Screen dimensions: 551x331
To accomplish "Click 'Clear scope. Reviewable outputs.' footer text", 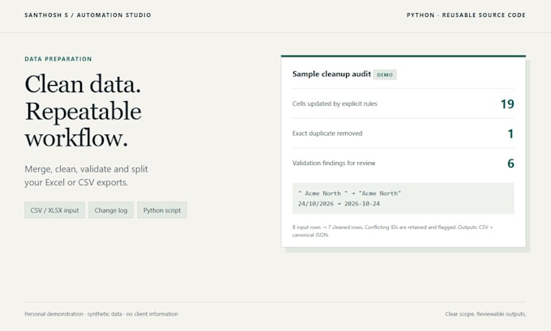I will point(485,314).
